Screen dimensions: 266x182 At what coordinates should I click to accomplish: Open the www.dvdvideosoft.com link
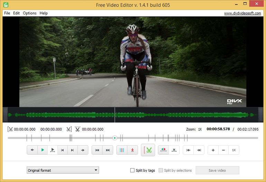(242, 13)
